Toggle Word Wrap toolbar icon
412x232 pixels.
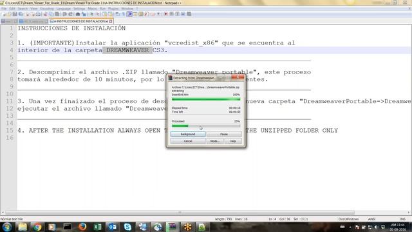pos(118,14)
